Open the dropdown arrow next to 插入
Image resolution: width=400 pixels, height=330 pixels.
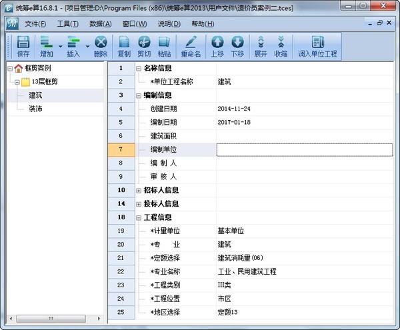coord(87,47)
